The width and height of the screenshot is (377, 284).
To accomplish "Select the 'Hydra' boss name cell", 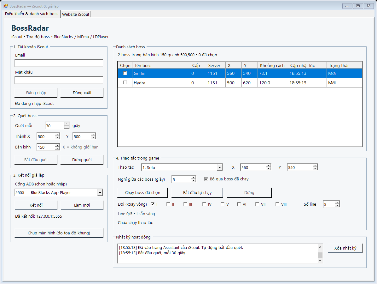I will pos(161,83).
